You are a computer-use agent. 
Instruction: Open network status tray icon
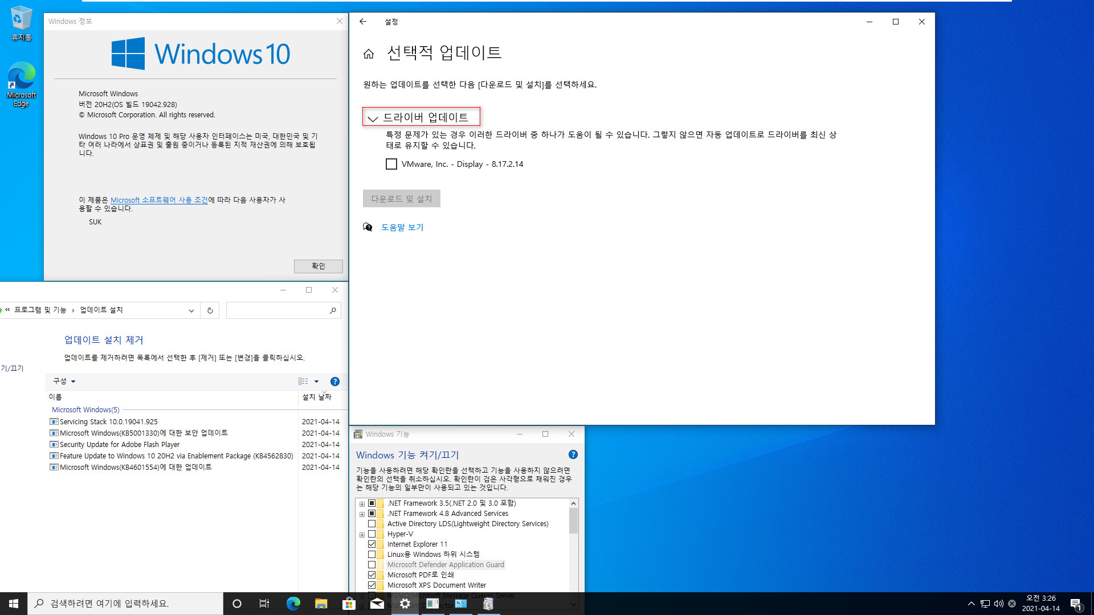[985, 604]
